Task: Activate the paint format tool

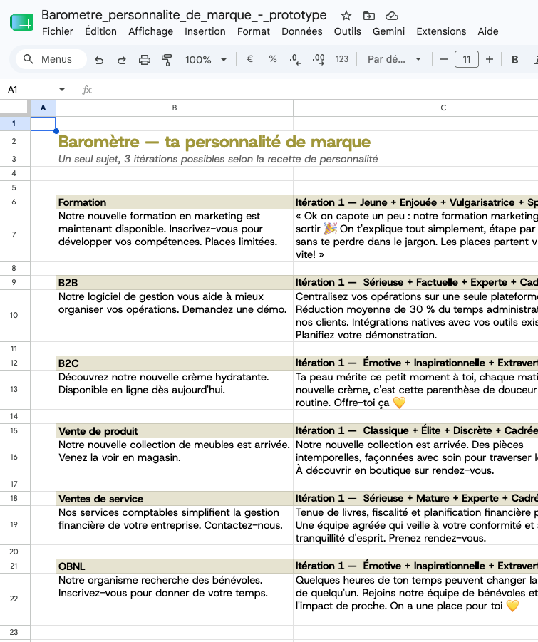Action: [x=167, y=60]
